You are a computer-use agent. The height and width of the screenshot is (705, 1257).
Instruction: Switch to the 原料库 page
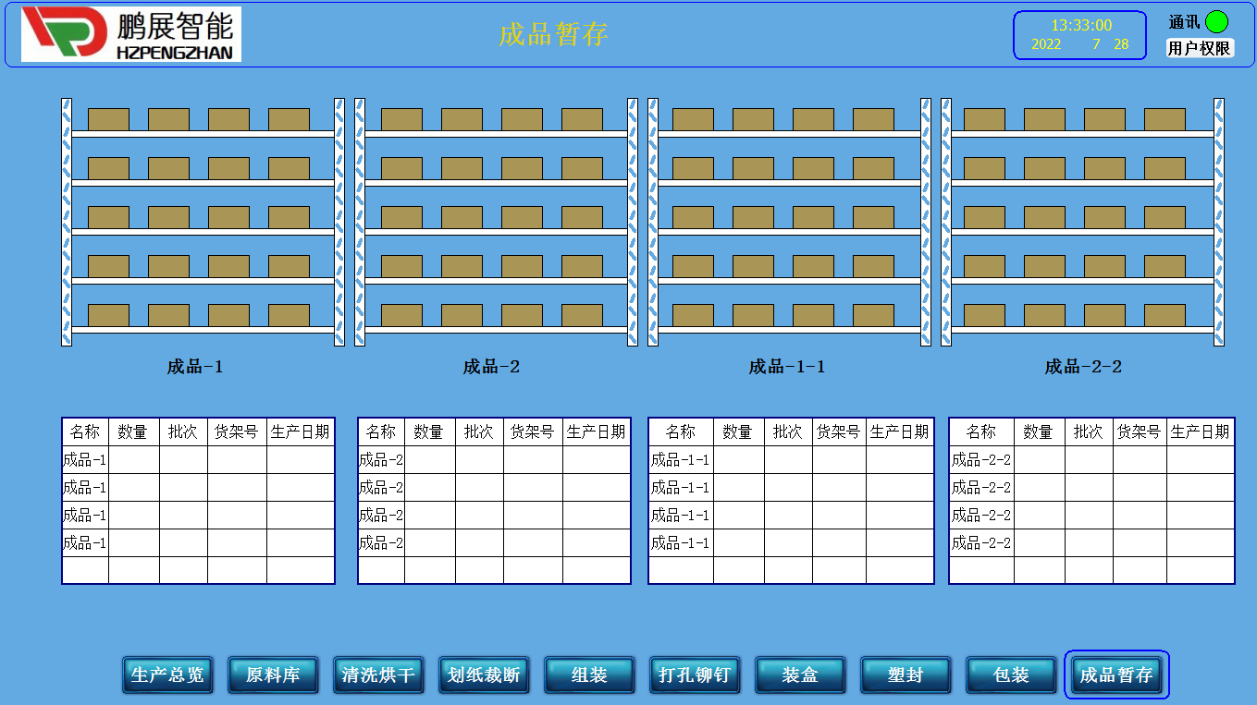click(x=273, y=675)
